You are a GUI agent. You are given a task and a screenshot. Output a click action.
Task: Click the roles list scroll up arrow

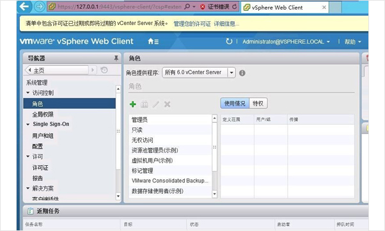[x=215, y=118]
